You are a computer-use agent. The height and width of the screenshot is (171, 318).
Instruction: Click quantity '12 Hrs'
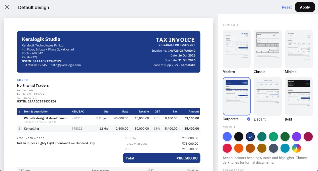(104, 129)
